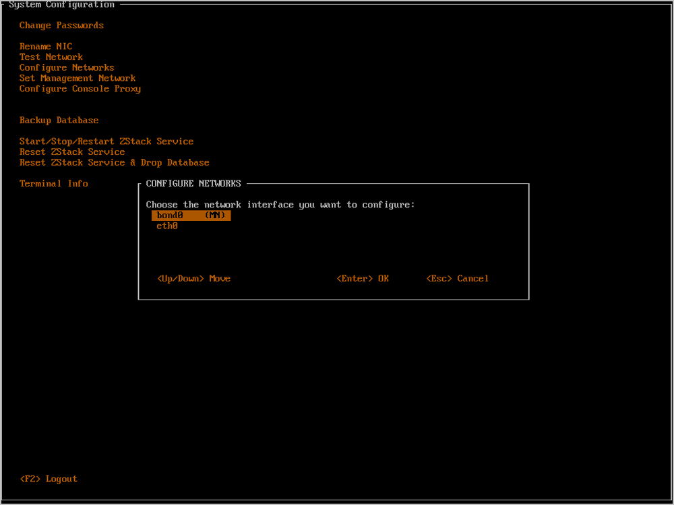Choose Test Network from the menu
This screenshot has width=674, height=505.
51,57
